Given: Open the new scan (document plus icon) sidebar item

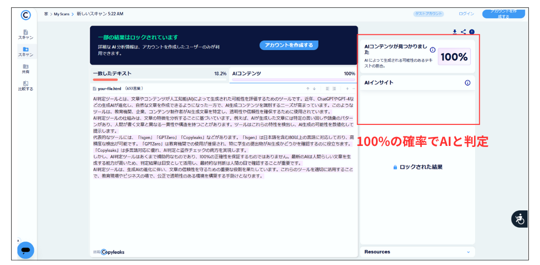Looking at the screenshot, I should coord(25,34).
